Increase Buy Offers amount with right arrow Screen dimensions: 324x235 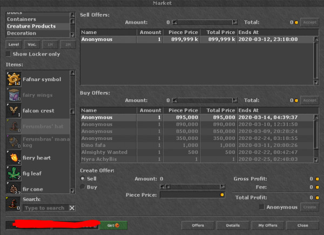pyautogui.click(x=235, y=100)
